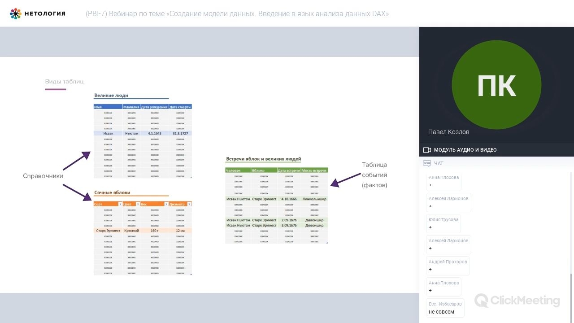Open the Диаметр column filter arrow

(x=189, y=204)
